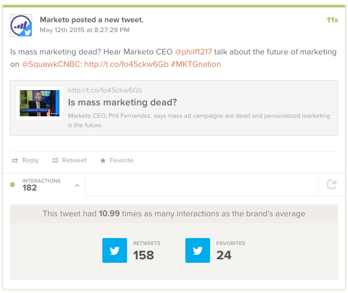
Task: Click the "Is mass marketing dead?" card title
Action: click(x=122, y=102)
